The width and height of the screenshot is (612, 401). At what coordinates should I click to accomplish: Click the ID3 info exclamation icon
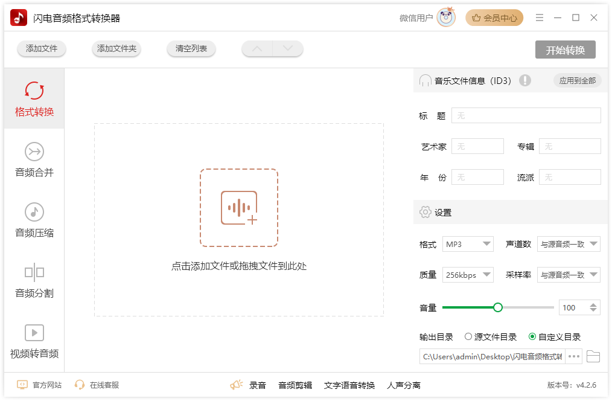coord(525,80)
